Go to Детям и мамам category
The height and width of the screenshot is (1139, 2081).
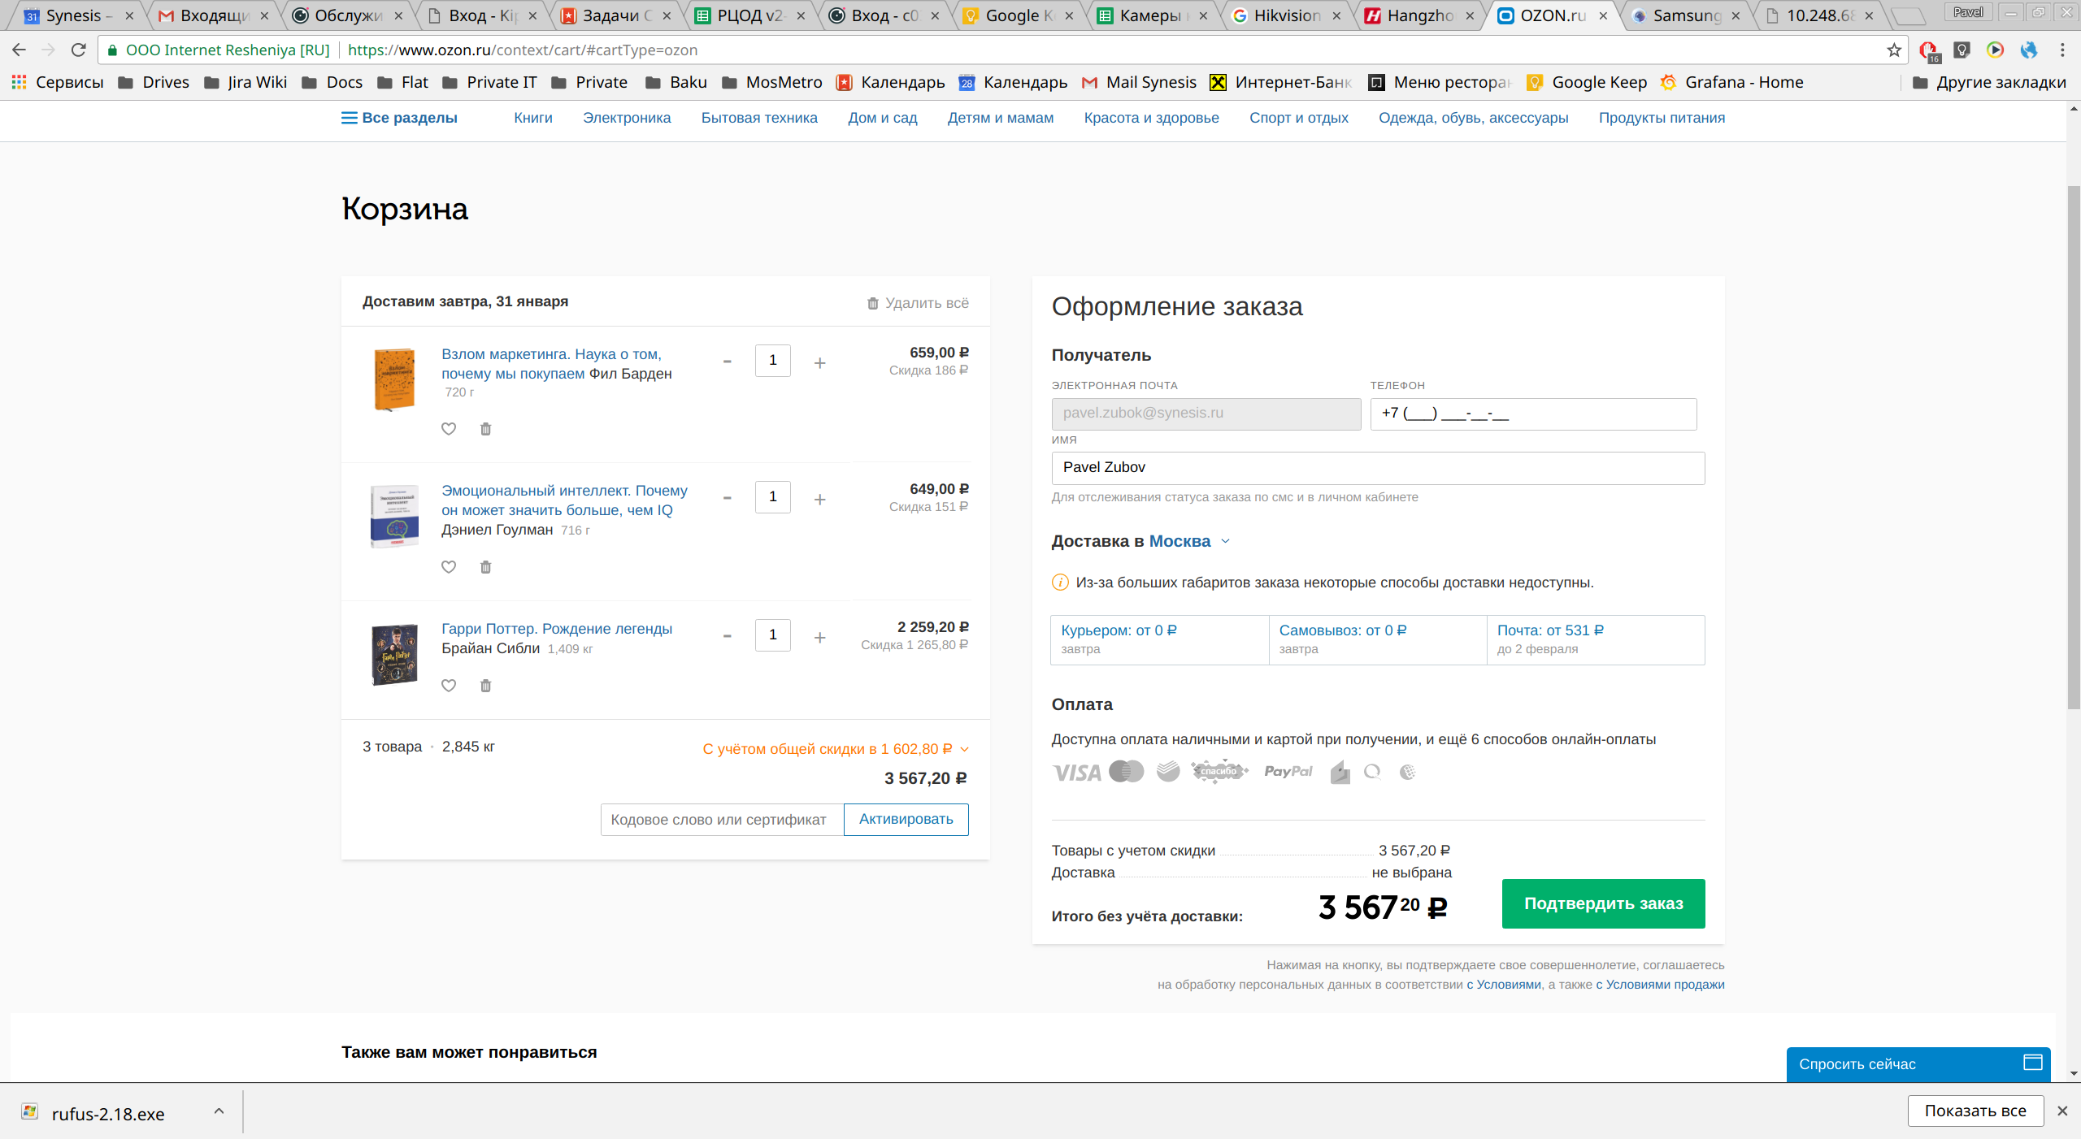(1001, 119)
